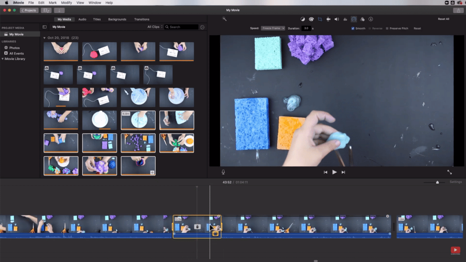Image resolution: width=466 pixels, height=262 pixels.
Task: Toggle the sidebar visibility button
Action: click(45, 27)
